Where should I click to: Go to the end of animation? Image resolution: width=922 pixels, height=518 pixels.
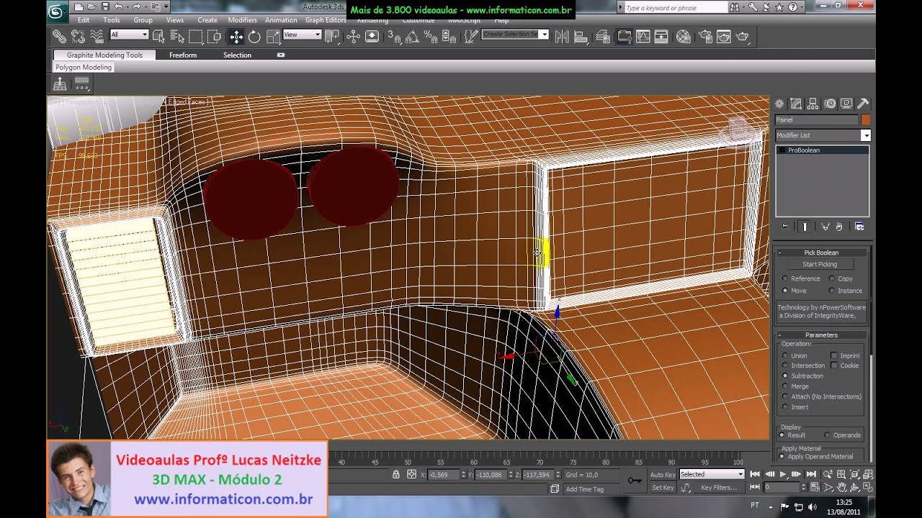[x=810, y=474]
